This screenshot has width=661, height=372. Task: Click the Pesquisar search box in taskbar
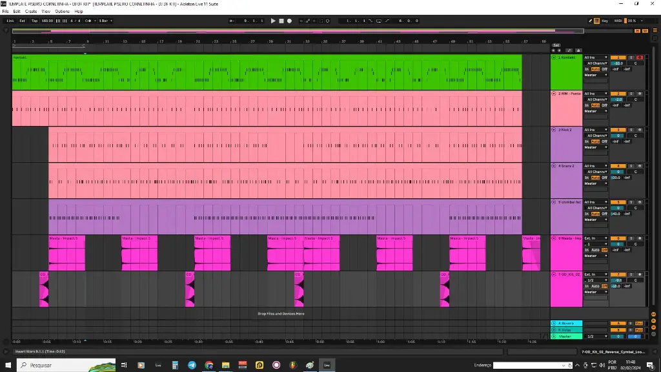coord(66,366)
